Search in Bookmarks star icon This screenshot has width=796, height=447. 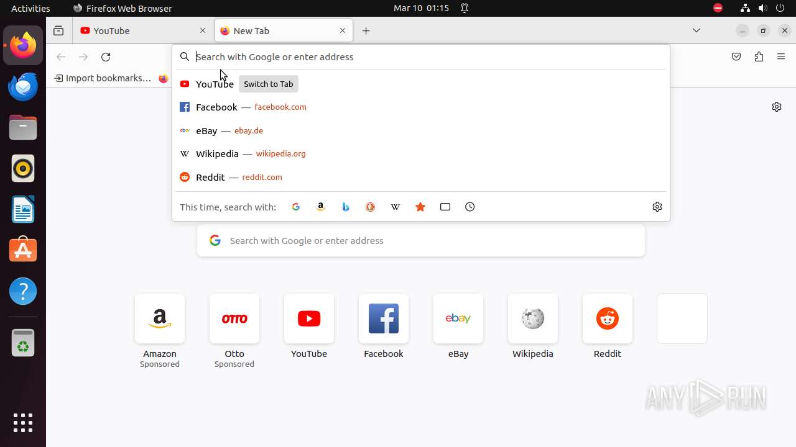click(420, 207)
